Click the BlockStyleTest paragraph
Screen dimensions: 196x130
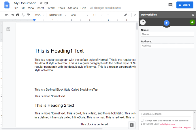pos(66,90)
